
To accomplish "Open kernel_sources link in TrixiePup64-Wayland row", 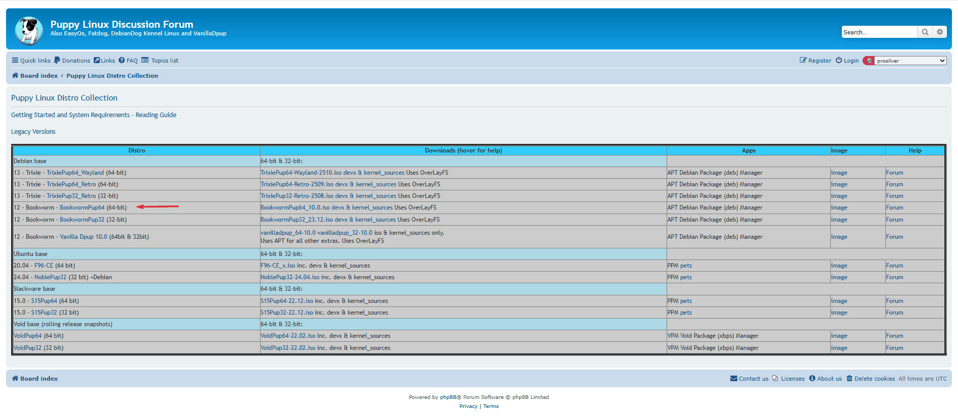I will click(384, 173).
